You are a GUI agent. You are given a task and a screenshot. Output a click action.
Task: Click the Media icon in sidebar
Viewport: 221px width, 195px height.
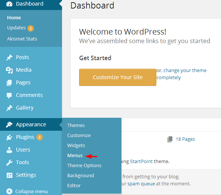click(9, 70)
